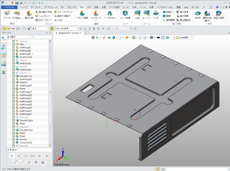Image resolution: width=230 pixels, height=171 pixels.
Task: Select the ルーバー (Louver) form tool
Action: (146, 15)
